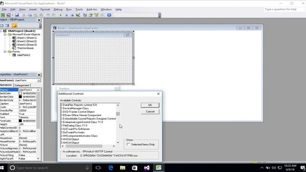Image resolution: width=306 pixels, height=172 pixels.
Task: Click Available Controls list scroll-up arrow
Action: coord(118,105)
